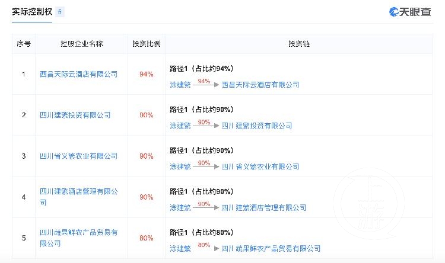Screen dimensions: 445x263
Task: Open 四川建繁投资有限公司 in company name column
Action: click(x=75, y=115)
